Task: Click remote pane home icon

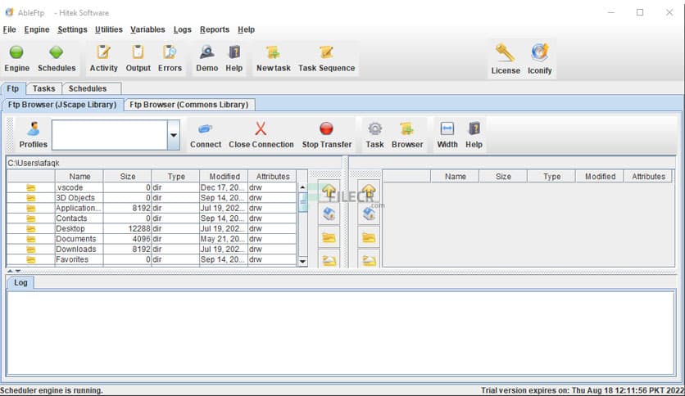Action: [x=369, y=214]
